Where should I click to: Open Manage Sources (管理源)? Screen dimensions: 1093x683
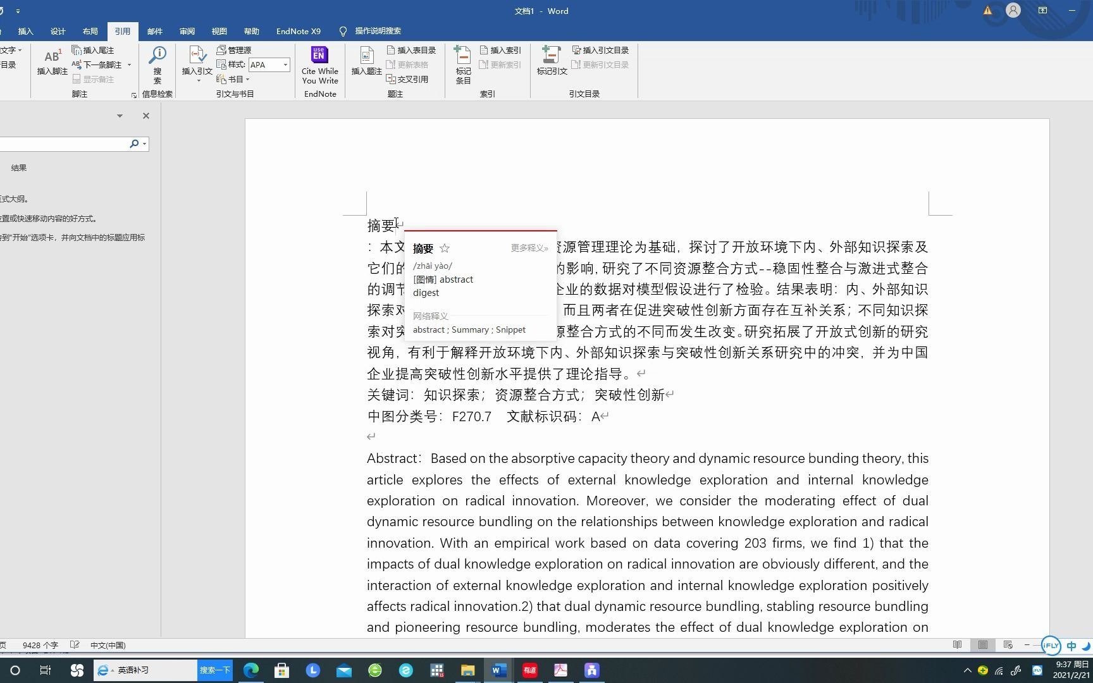[x=234, y=50]
